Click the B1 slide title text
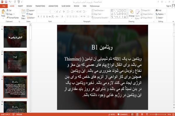175x116 pixels. pyautogui.click(x=102, y=47)
